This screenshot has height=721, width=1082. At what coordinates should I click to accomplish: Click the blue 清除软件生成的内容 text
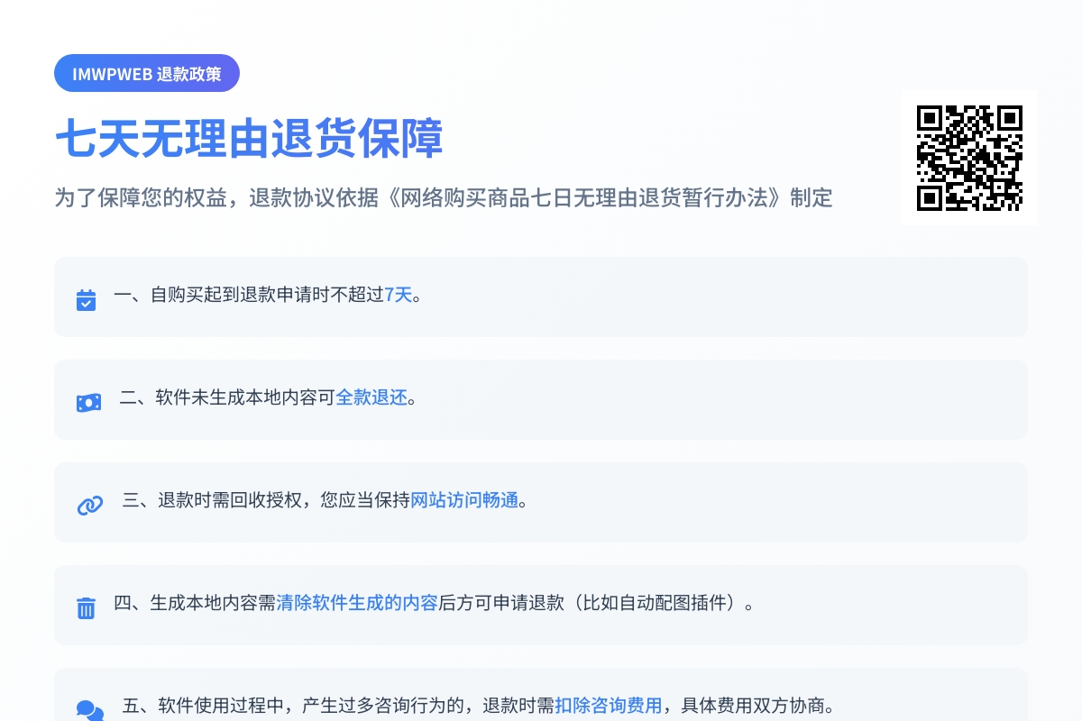(x=356, y=603)
